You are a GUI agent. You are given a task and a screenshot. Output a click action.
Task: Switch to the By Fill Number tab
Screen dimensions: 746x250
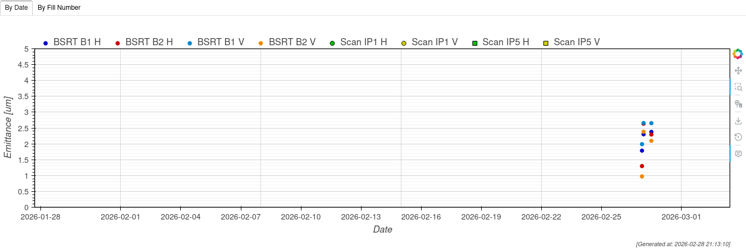click(59, 8)
